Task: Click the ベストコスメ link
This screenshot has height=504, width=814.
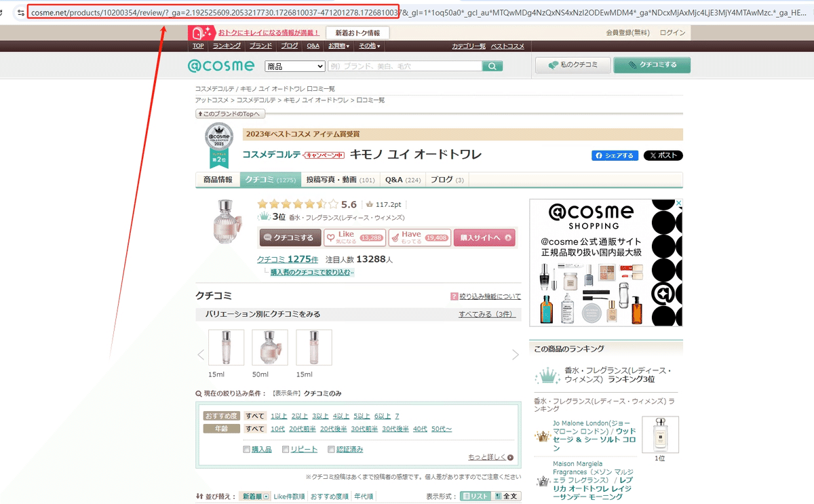Action: click(x=508, y=46)
